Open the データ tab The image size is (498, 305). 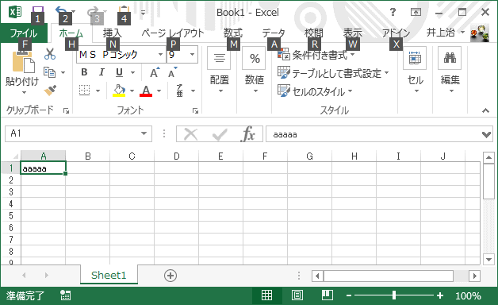click(x=274, y=33)
